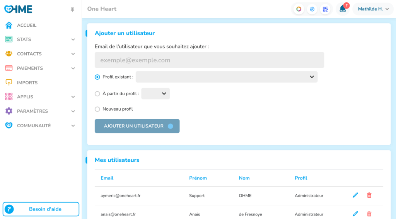The width and height of the screenshot is (396, 219).
Task: Choose the 'Nouveau profil' radio option
Action: point(97,109)
